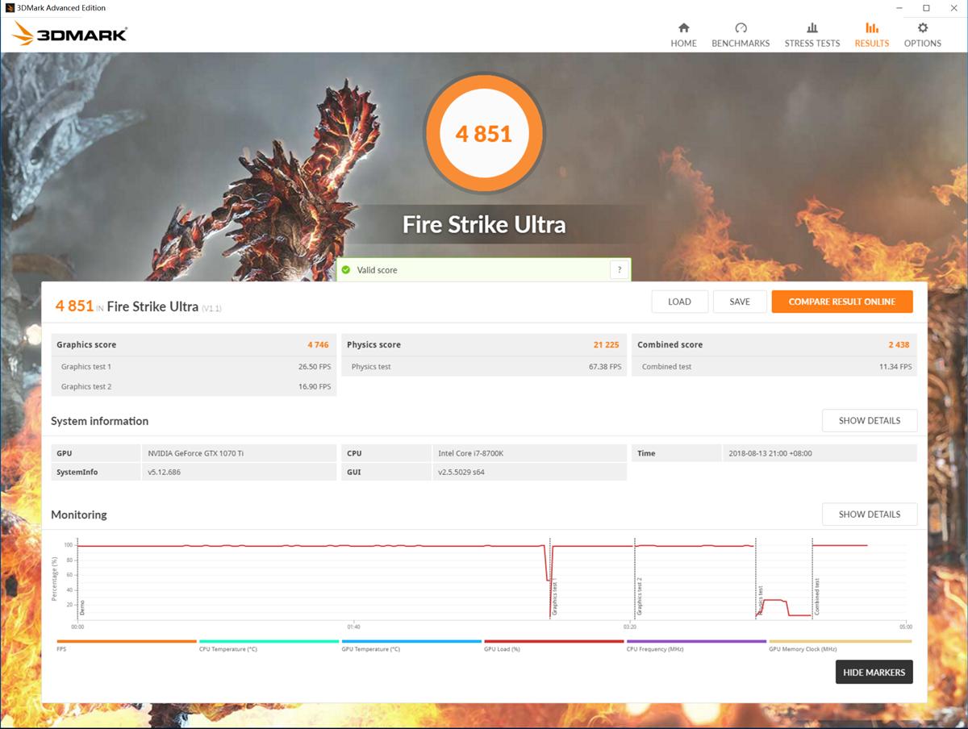Load a saved result file

pos(679,302)
